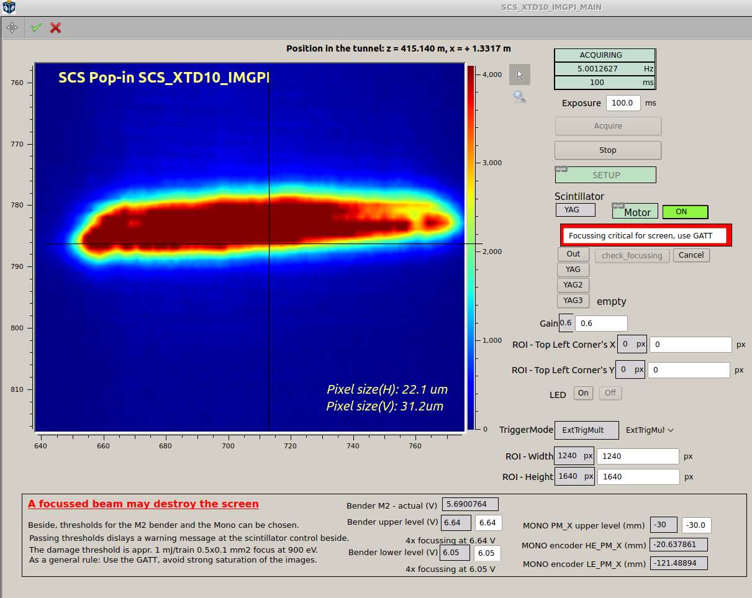This screenshot has width=752, height=598.
Task: Open the TriggerMode ExtTrigMult dropdown
Action: point(650,430)
